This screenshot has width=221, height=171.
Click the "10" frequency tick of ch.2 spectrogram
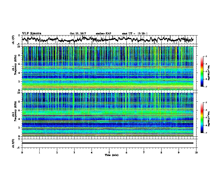pyautogui.click(x=19, y=93)
